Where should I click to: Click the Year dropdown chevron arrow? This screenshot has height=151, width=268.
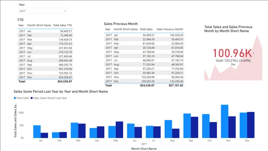click(65, 11)
